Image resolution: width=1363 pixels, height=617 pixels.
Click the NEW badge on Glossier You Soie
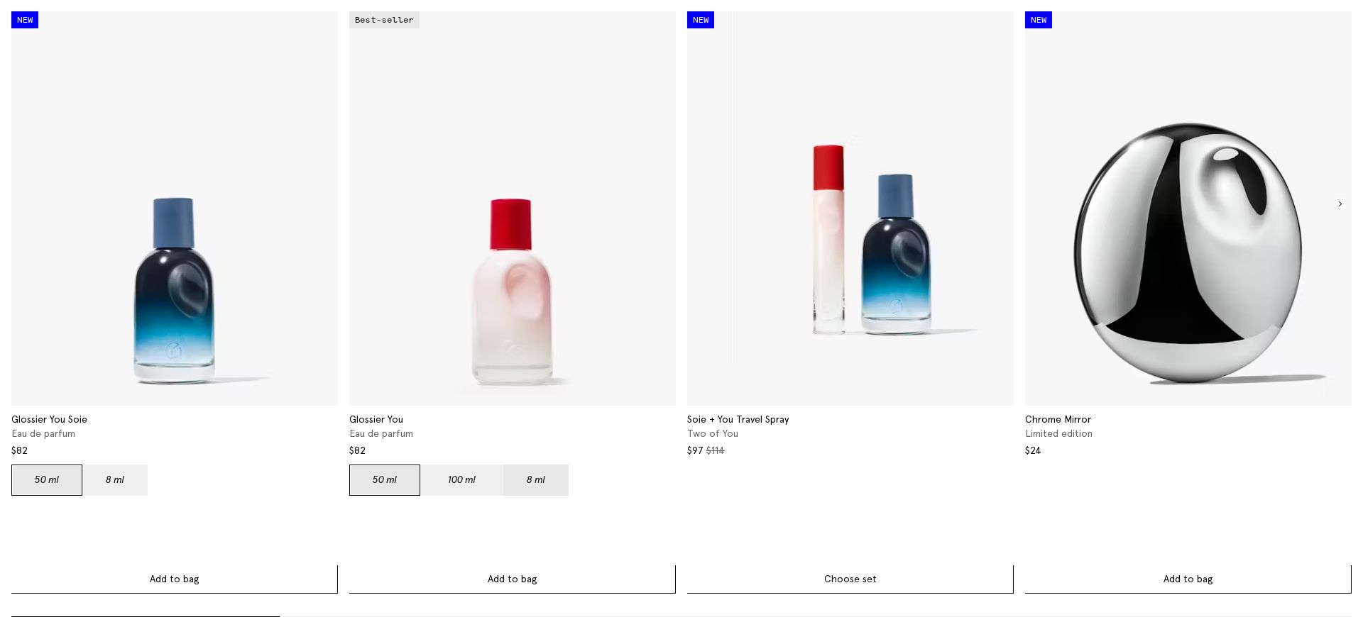(24, 20)
